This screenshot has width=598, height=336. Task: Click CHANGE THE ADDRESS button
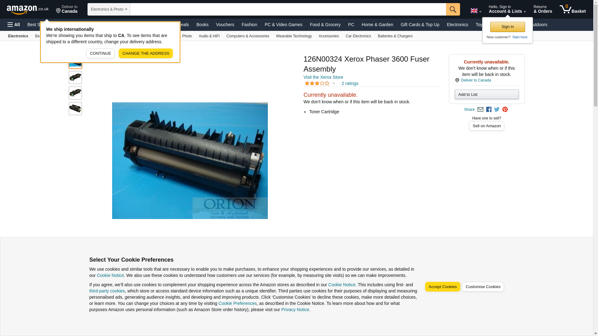146,54
